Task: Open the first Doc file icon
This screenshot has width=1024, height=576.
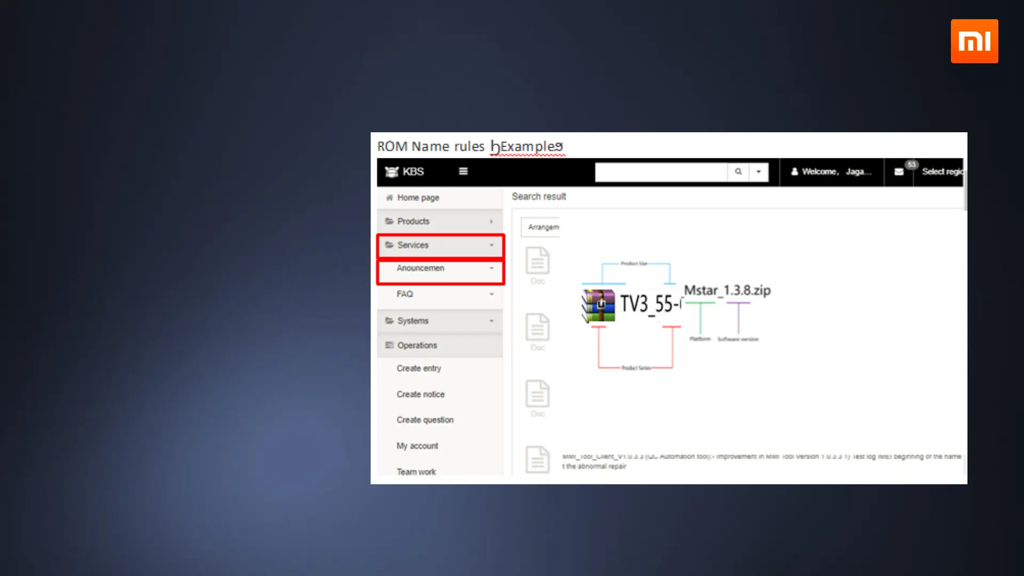Action: pos(537,261)
